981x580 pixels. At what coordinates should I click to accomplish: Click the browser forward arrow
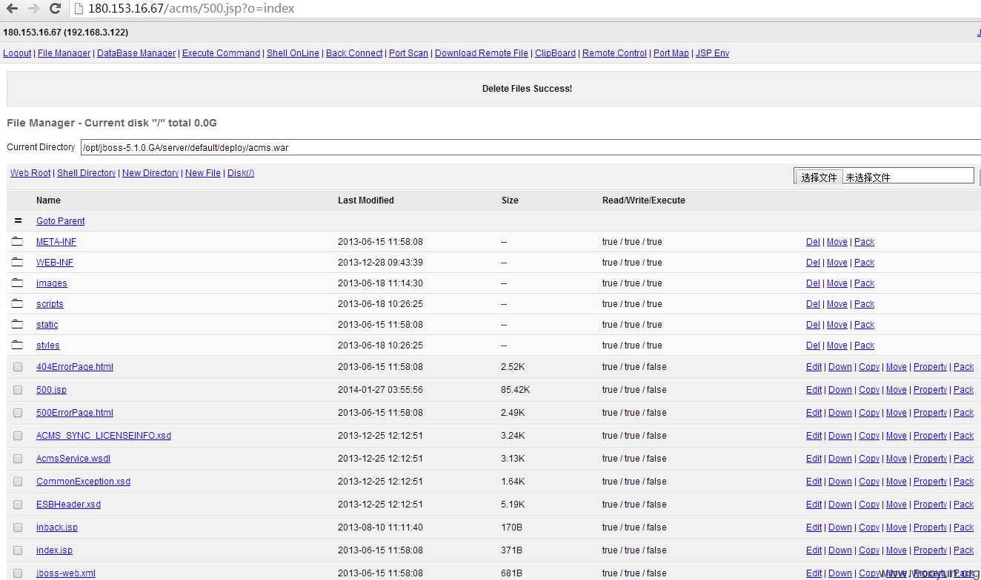(33, 9)
